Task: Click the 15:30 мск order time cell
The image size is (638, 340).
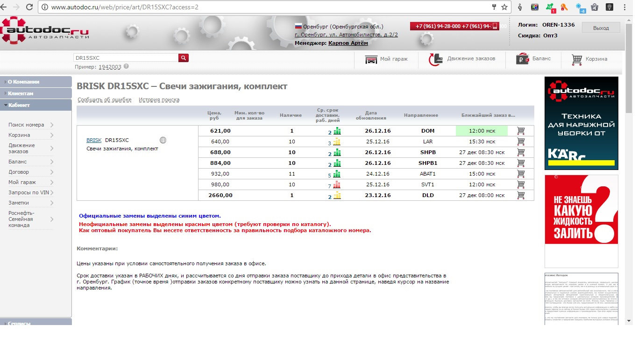Action: coord(482,142)
